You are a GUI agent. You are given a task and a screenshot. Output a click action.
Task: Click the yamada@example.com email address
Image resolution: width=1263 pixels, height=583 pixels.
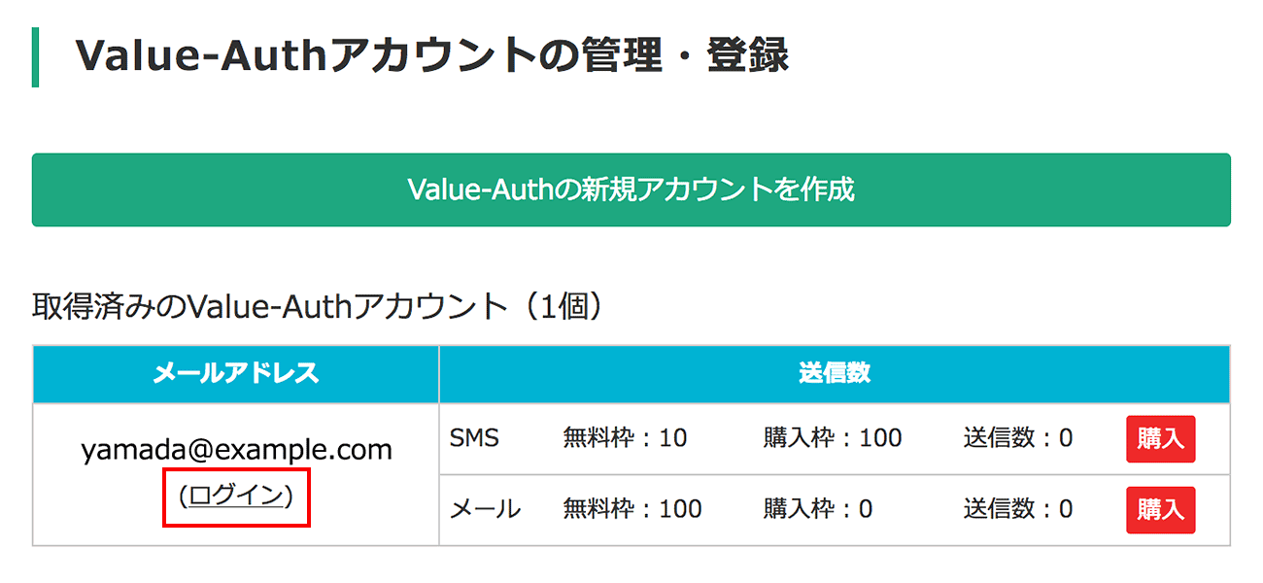coord(236,450)
